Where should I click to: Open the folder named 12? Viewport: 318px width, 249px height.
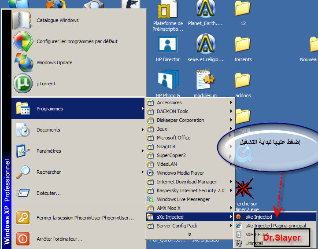click(x=243, y=13)
